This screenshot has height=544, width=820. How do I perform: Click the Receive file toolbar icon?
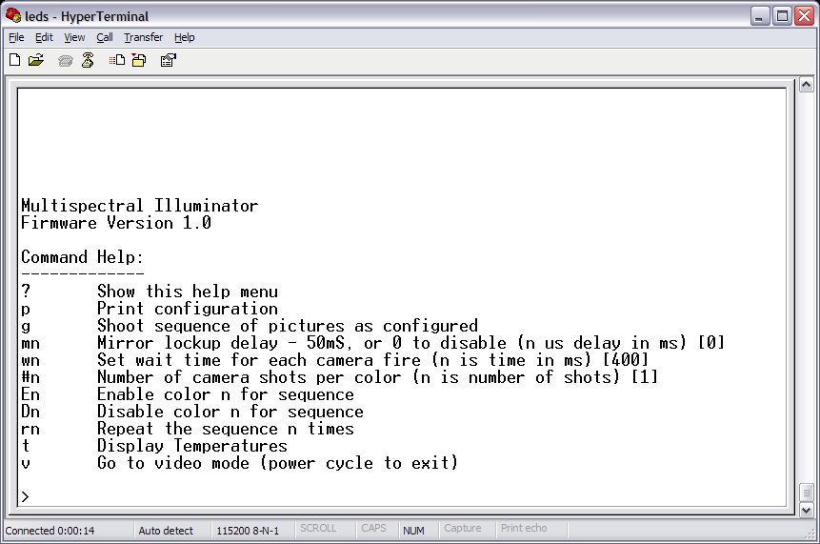pyautogui.click(x=139, y=60)
